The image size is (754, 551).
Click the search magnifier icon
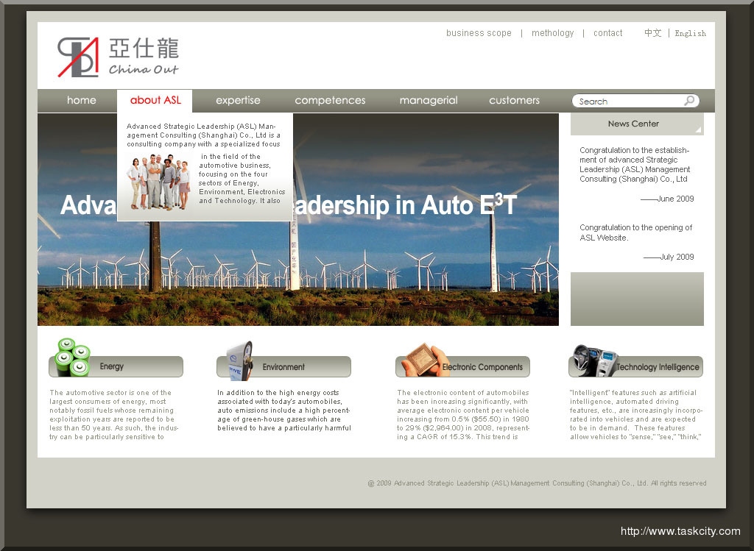click(689, 101)
